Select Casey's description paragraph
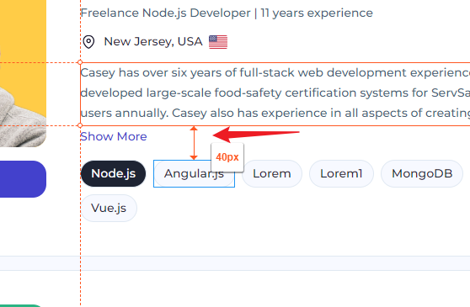The image size is (470, 307). pyautogui.click(x=275, y=94)
